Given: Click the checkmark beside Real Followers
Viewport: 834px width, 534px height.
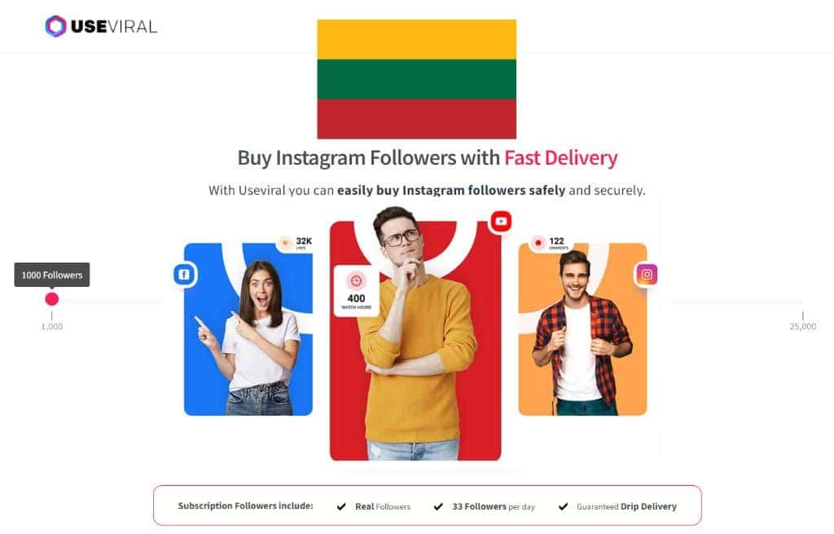Looking at the screenshot, I should pos(341,506).
